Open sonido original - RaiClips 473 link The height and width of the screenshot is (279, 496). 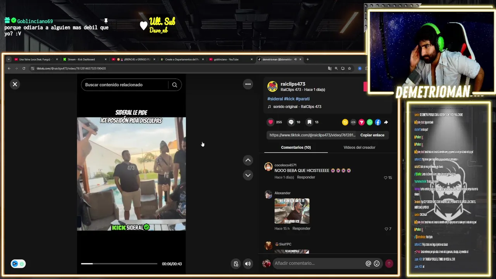click(297, 107)
